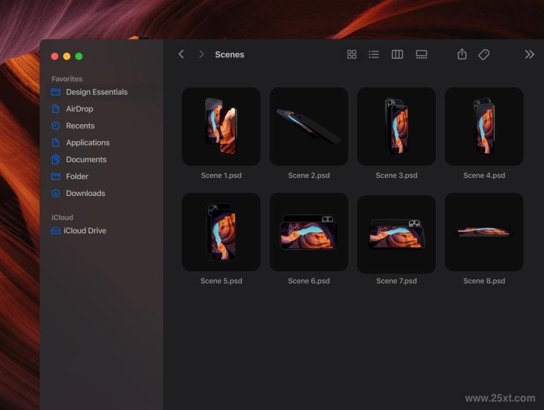
Task: Minimize window with the yellow button
Action: pyautogui.click(x=67, y=56)
